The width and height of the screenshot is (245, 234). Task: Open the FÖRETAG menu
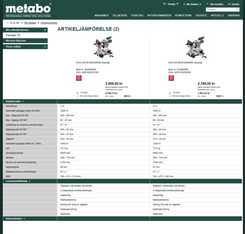tap(137, 15)
